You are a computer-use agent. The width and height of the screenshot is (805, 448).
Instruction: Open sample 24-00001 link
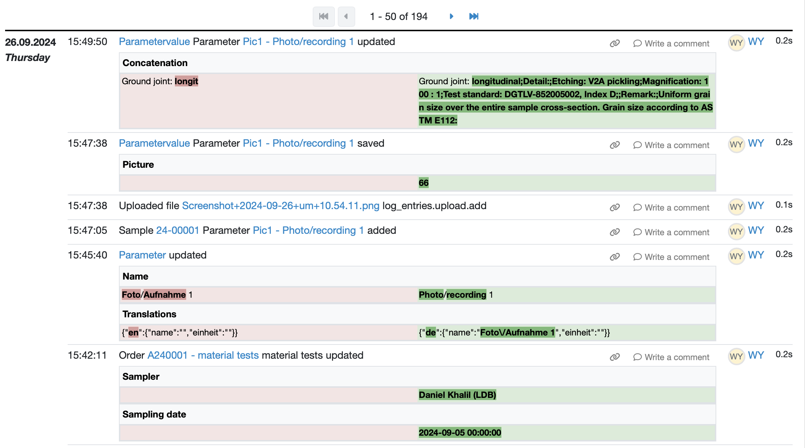177,231
